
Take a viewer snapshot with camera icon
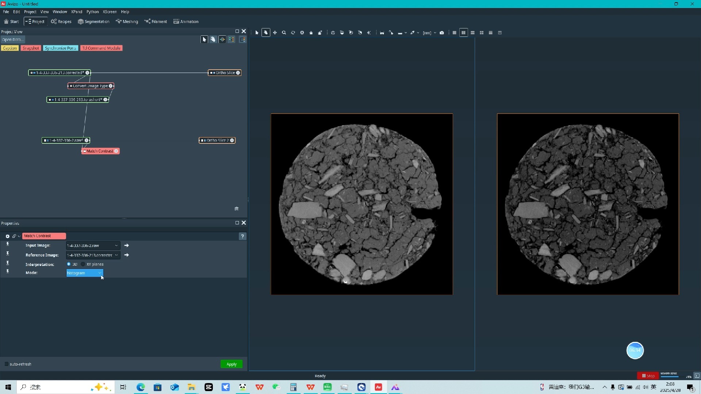tap(442, 33)
